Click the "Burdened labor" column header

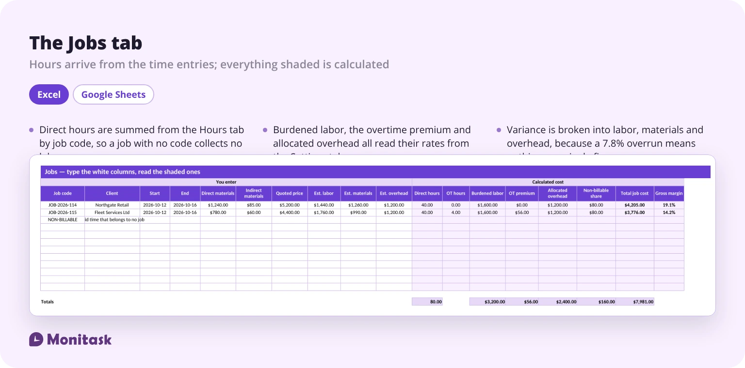[x=487, y=194]
